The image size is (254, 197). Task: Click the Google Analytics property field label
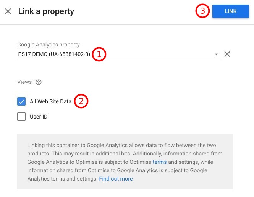(x=49, y=45)
